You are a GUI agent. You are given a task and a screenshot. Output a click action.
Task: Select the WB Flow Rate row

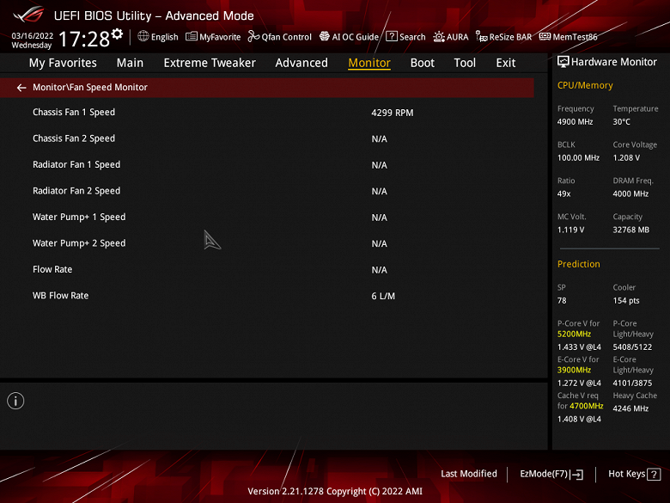click(266, 296)
